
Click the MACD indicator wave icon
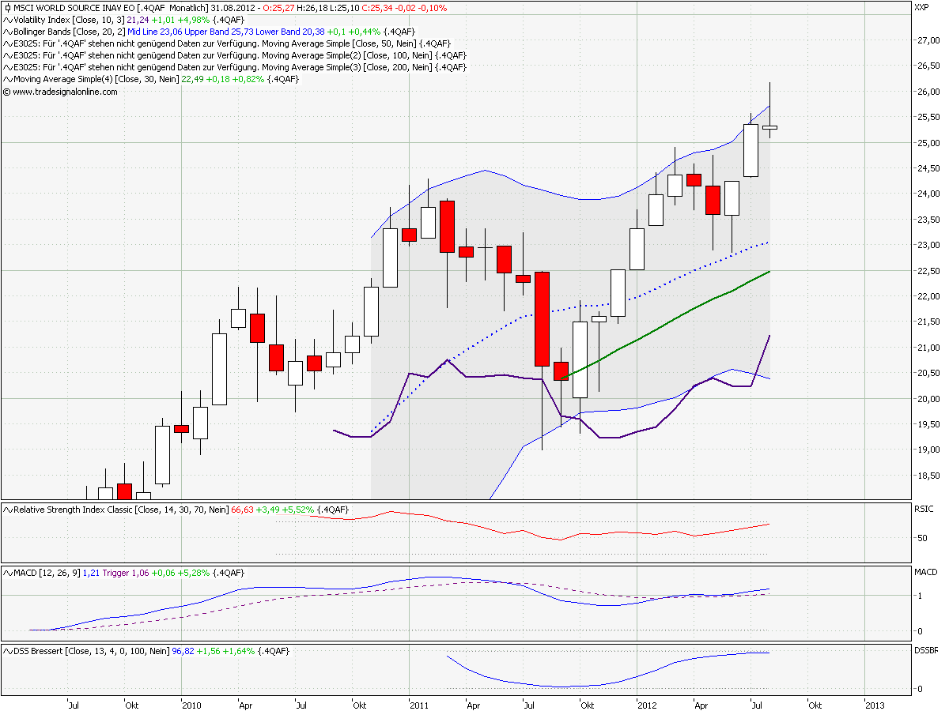(8, 572)
